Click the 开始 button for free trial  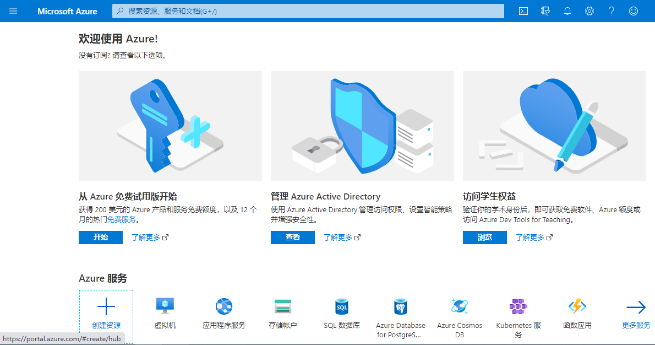101,238
